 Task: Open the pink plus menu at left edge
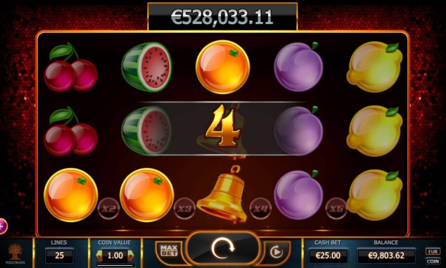[3, 226]
